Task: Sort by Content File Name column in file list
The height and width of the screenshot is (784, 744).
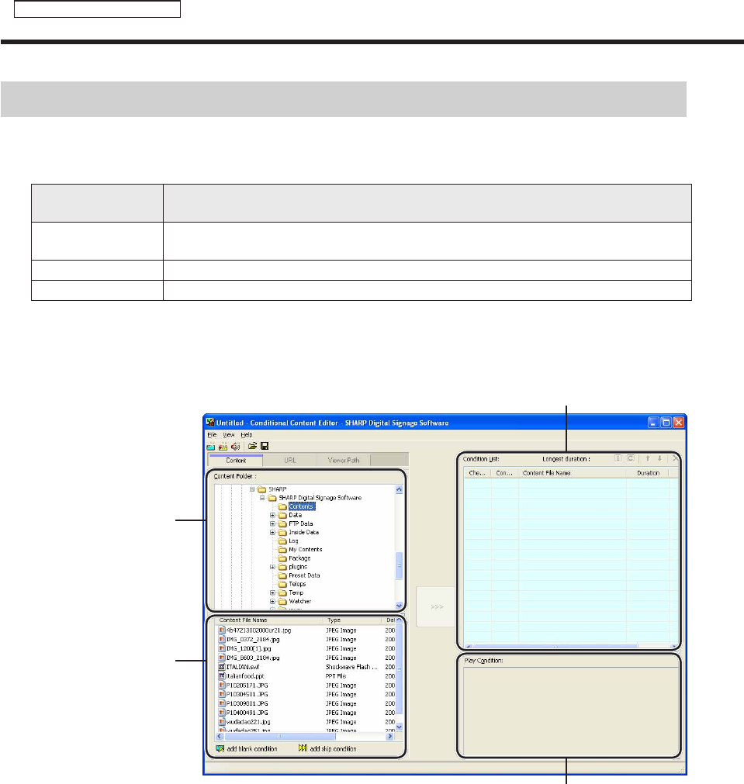Action: click(268, 620)
